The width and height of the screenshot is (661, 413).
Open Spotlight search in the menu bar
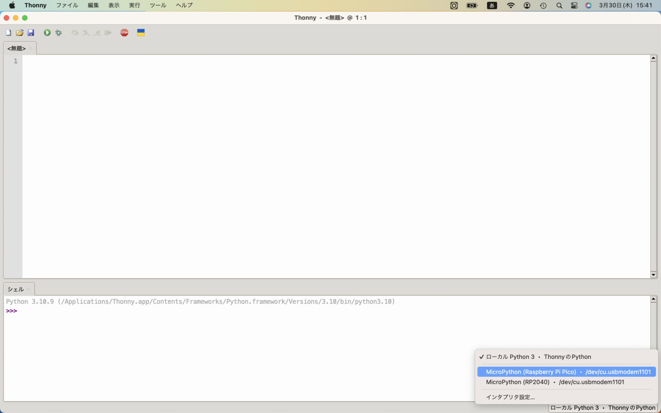click(559, 6)
